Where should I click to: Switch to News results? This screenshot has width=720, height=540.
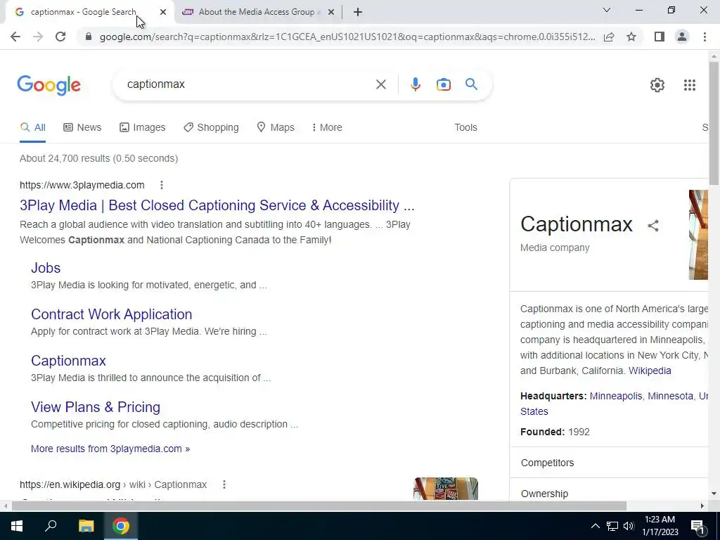point(82,127)
